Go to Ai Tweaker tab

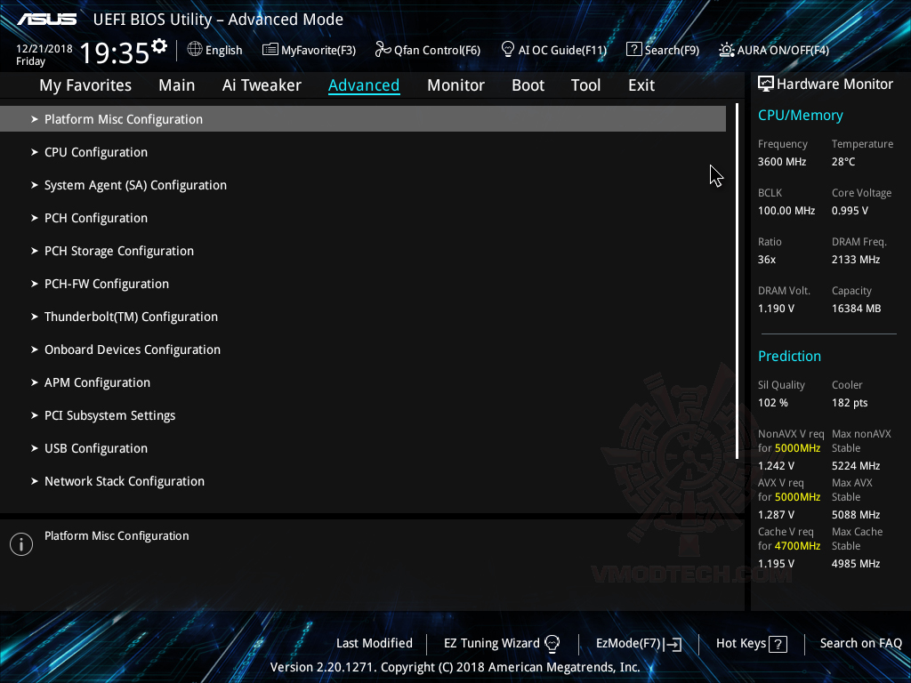[262, 85]
